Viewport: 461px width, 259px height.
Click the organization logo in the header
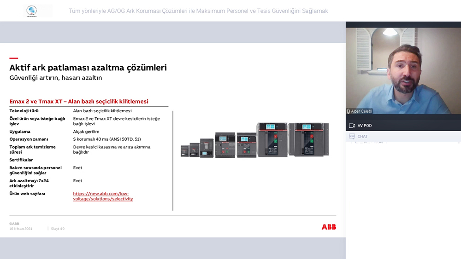tap(32, 11)
